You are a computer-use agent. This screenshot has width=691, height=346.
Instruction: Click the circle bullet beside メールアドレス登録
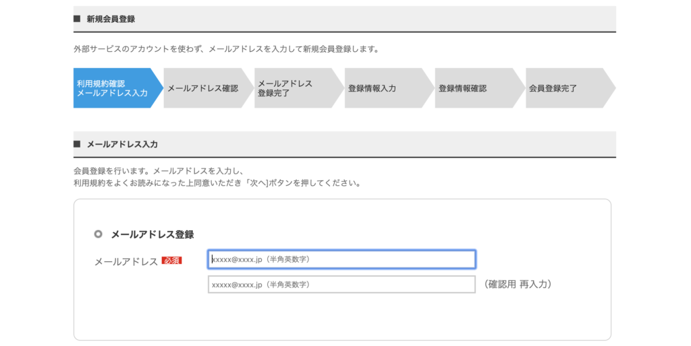[x=99, y=234]
